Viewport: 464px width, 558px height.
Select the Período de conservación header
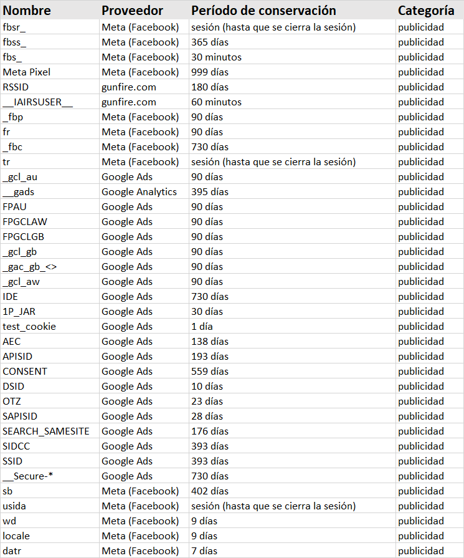(x=263, y=11)
